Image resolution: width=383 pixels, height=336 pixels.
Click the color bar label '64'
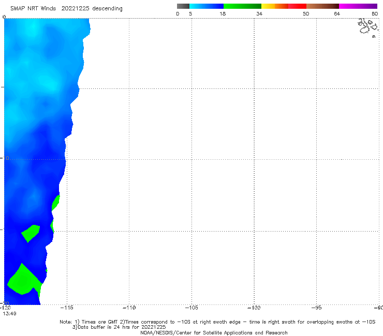click(337, 14)
